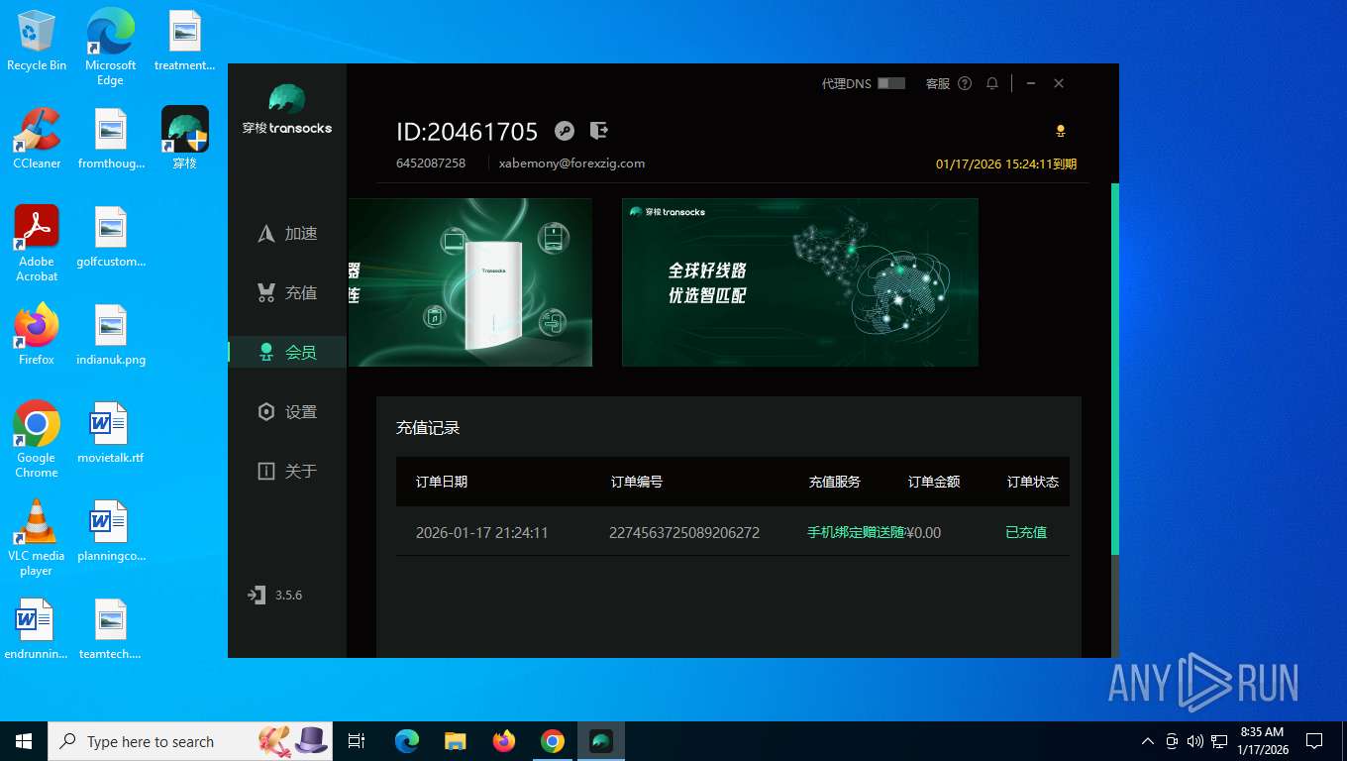Click the 订单编号 column header
1347x761 pixels.
tap(637, 482)
